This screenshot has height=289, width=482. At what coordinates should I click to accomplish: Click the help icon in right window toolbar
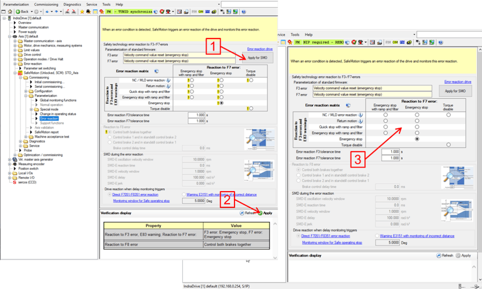(441, 42)
